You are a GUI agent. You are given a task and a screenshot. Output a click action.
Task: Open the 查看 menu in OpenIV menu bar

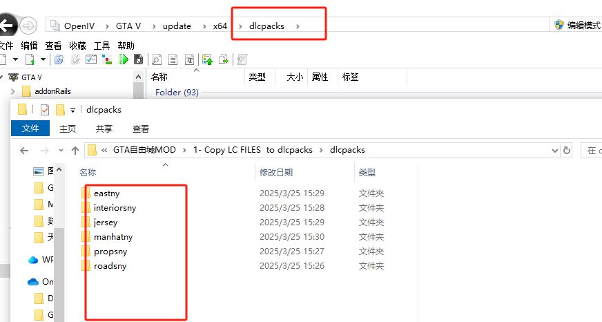click(x=53, y=46)
